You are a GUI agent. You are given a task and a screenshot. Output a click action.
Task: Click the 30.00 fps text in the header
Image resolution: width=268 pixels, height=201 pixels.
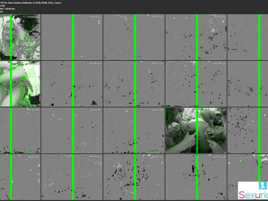point(10,9)
